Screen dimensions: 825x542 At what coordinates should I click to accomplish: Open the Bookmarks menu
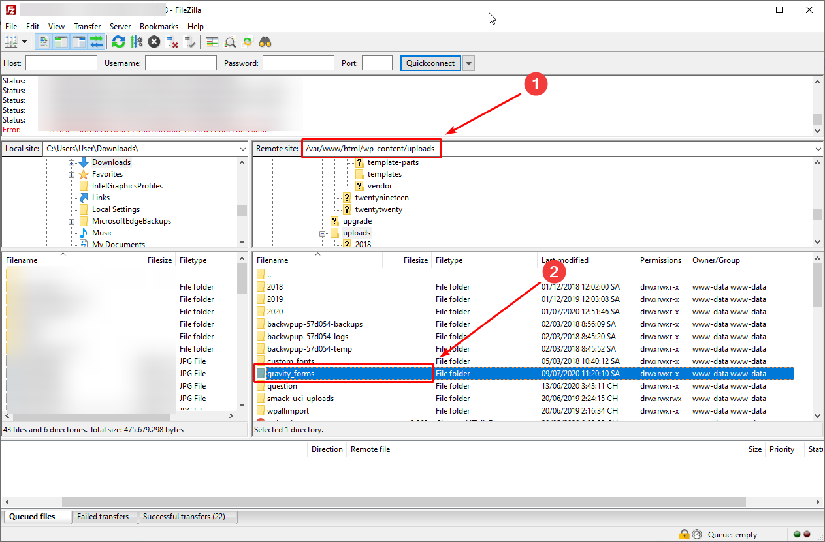pos(159,27)
